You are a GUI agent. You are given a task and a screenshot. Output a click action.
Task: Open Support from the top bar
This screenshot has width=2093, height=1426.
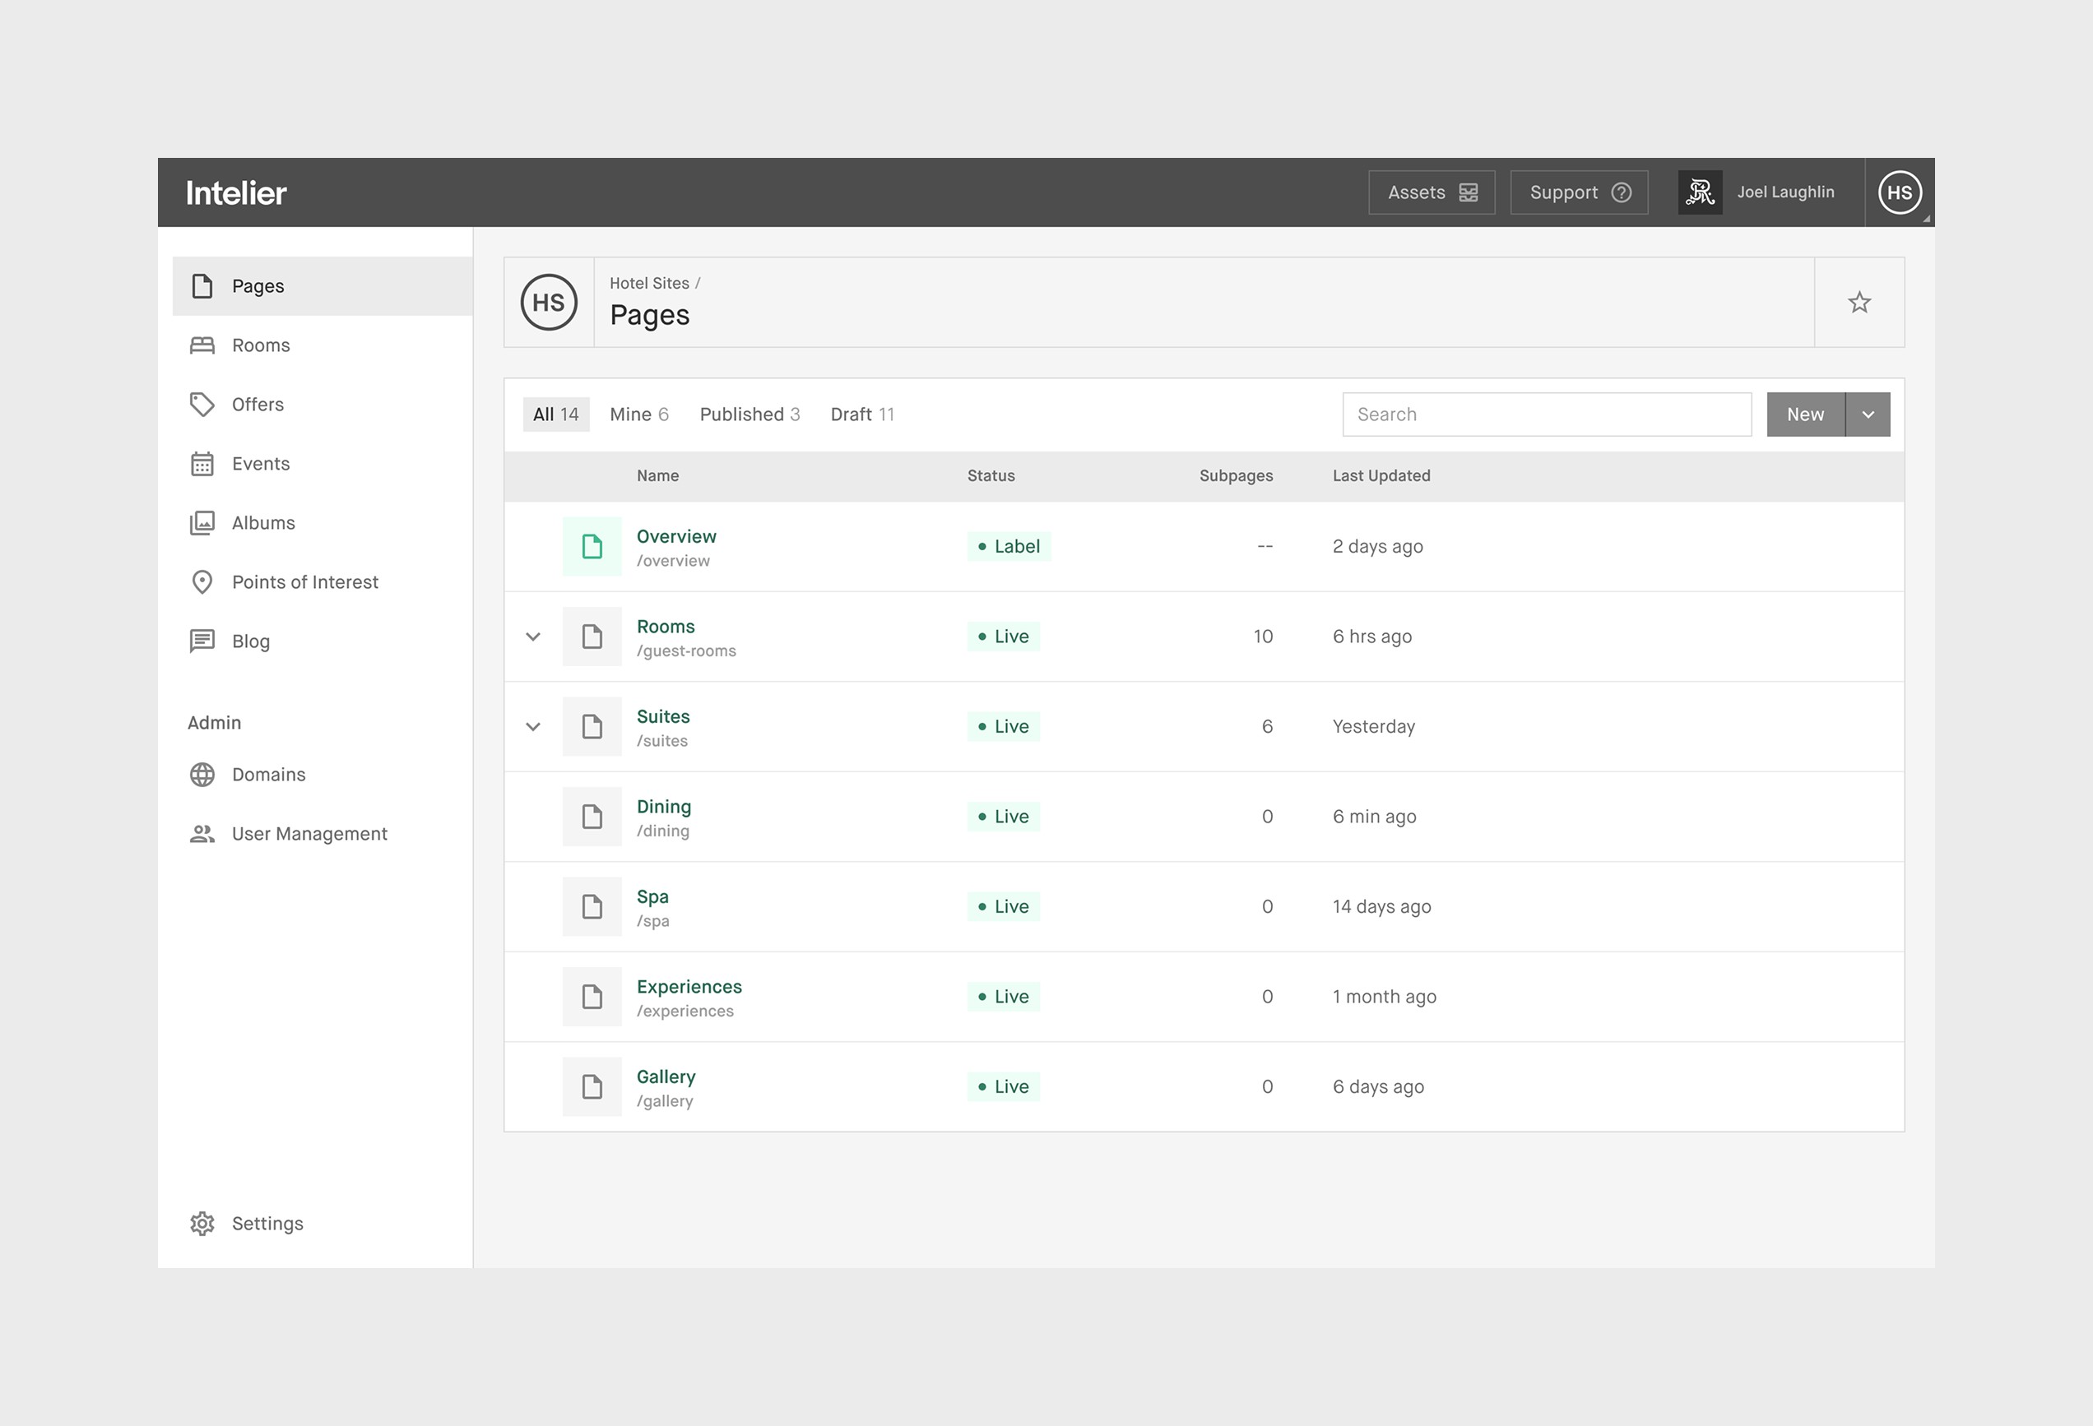point(1579,192)
